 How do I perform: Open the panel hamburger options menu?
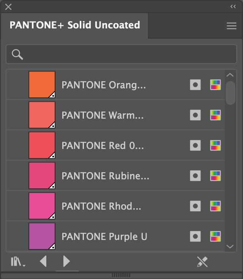(x=231, y=26)
